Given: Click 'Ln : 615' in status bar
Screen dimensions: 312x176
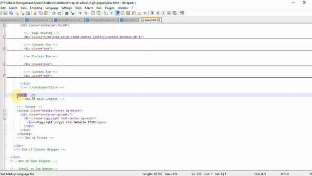Looking at the screenshot, I should point(196,174).
